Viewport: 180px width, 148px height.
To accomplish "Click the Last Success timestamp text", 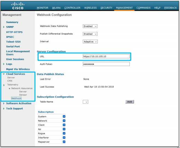I will [x=99, y=87].
